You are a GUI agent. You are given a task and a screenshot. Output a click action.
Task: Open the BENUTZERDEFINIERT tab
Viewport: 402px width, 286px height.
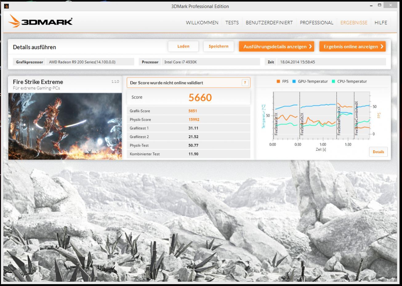269,23
